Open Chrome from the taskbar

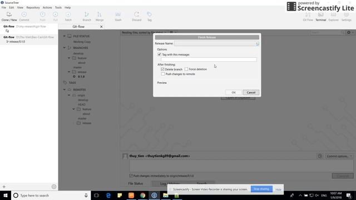pyautogui.click(x=142, y=195)
